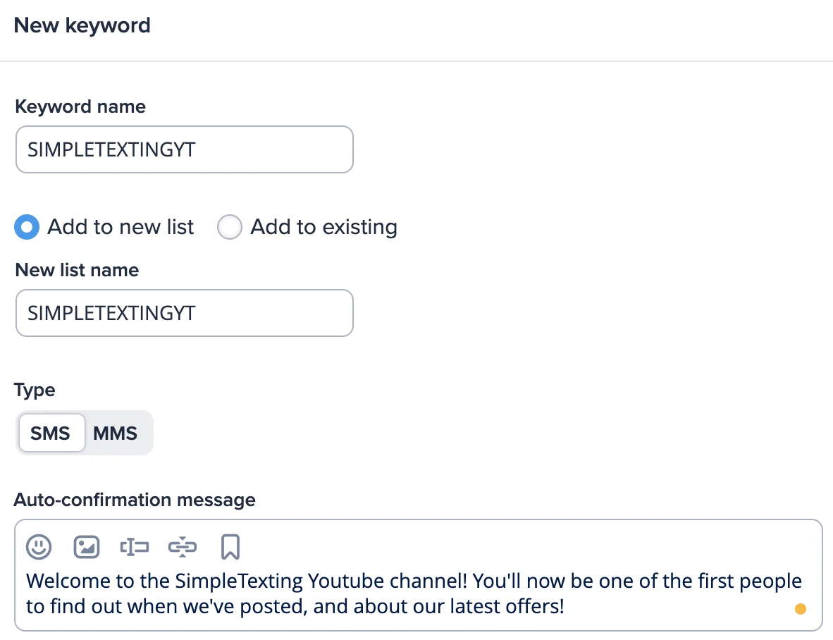
Task: Click the Auto-confirmation message label
Action: coord(134,500)
